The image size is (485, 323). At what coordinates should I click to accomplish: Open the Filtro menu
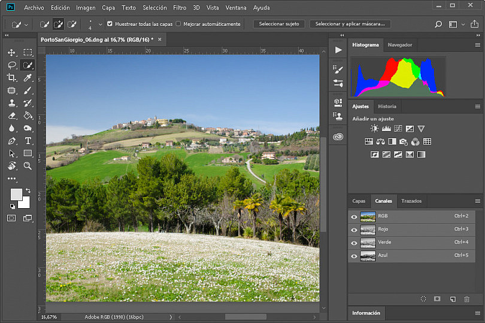pos(180,8)
